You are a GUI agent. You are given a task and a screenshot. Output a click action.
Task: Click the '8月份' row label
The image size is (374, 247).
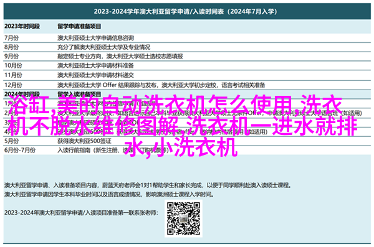(x=11, y=47)
